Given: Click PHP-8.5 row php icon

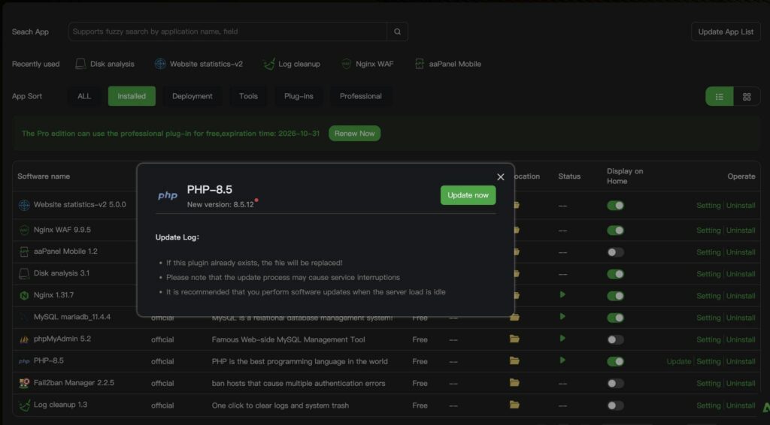Looking at the screenshot, I should (24, 361).
